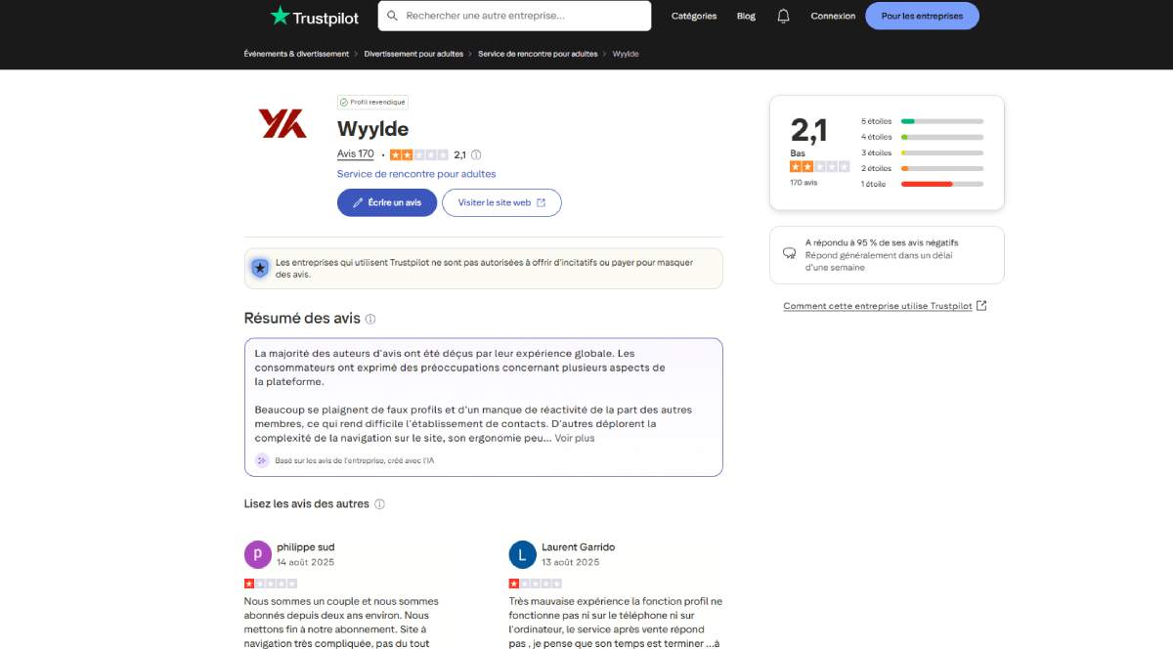Click the Profil revendiqué badge

click(372, 102)
